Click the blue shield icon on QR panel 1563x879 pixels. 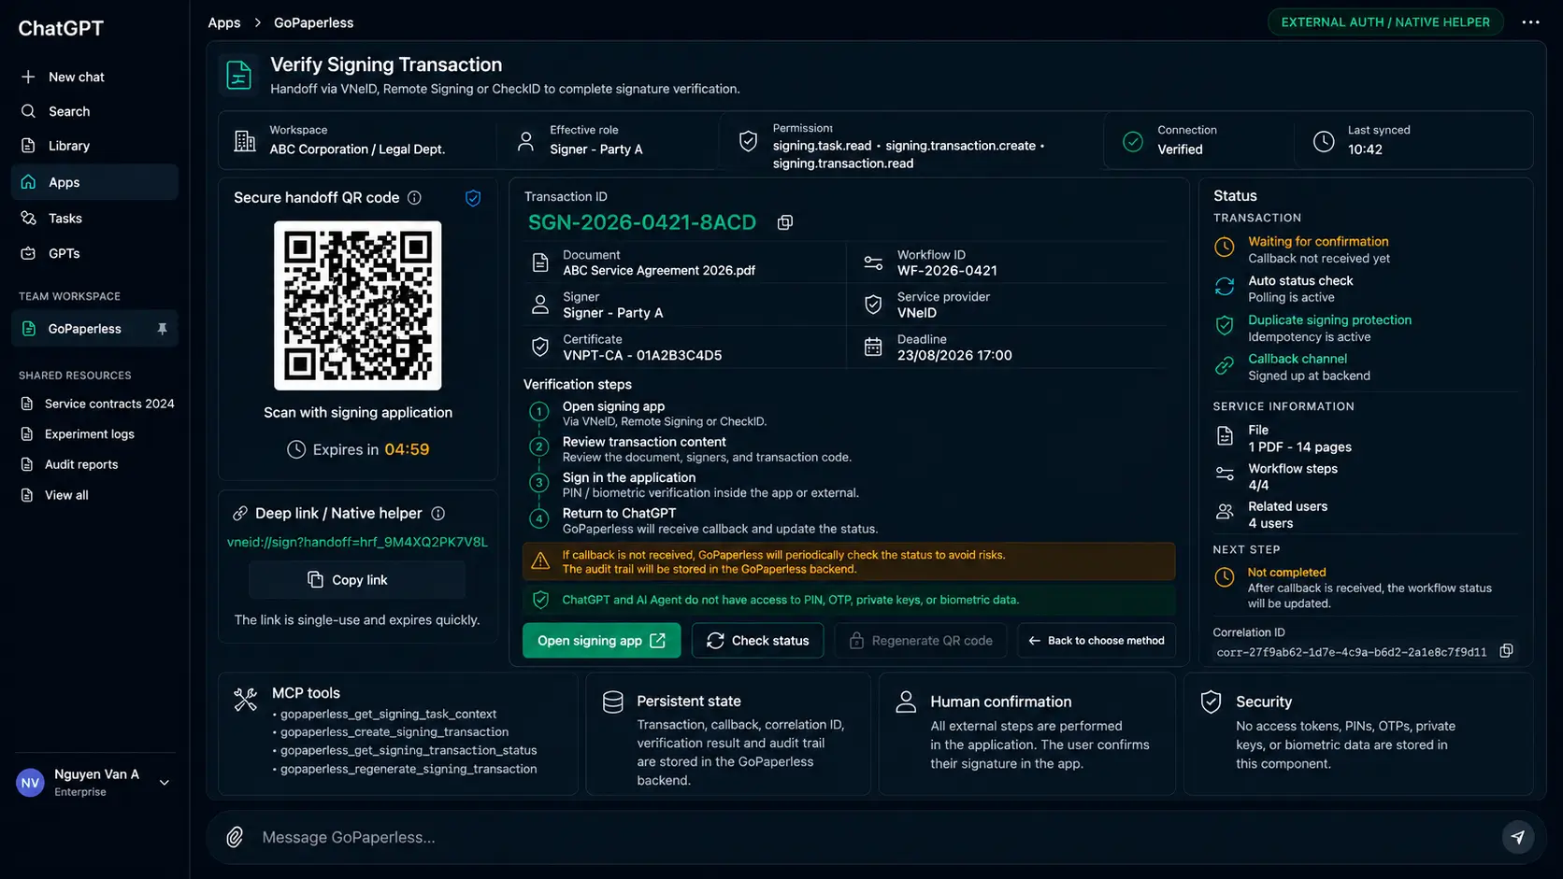click(473, 198)
